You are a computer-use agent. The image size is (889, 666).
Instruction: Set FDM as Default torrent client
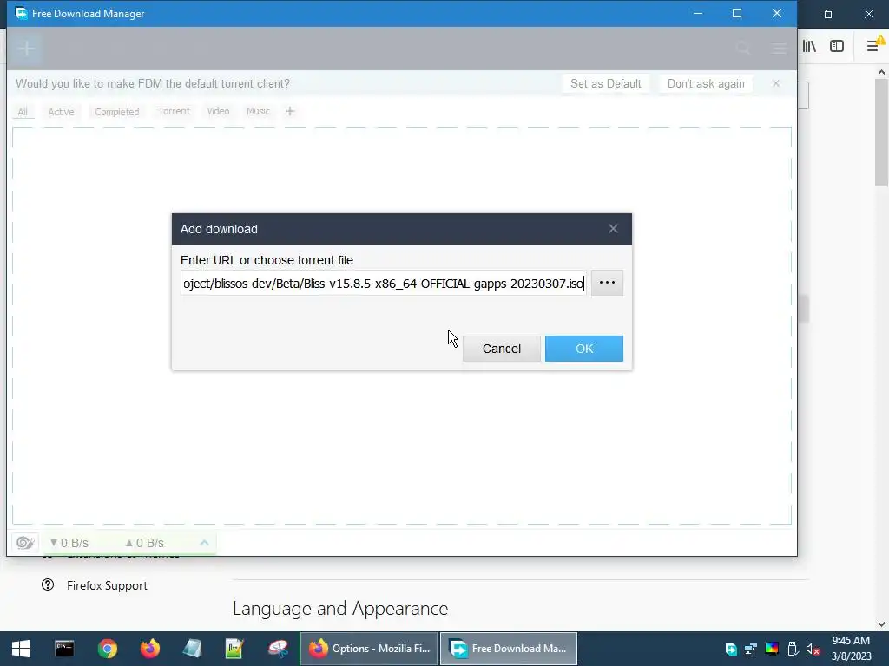(605, 84)
